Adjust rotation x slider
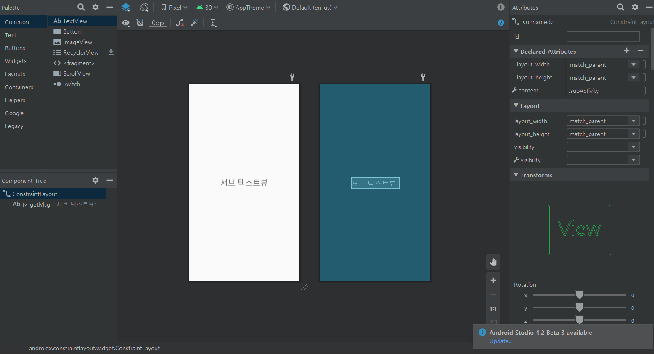654x354 pixels. [580, 295]
